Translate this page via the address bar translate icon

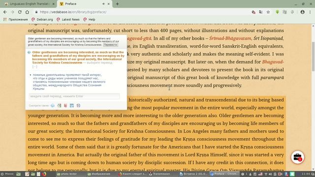point(261,12)
